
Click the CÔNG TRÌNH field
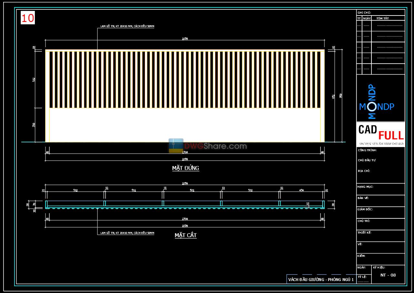pos(367,150)
